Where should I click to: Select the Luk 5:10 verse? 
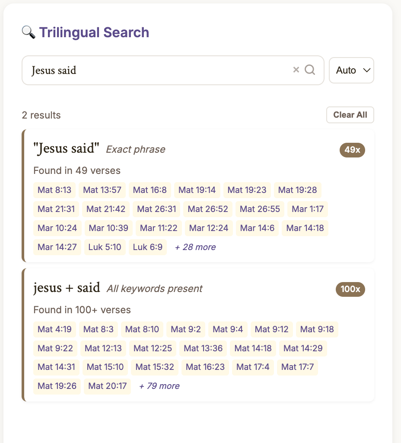tap(105, 247)
